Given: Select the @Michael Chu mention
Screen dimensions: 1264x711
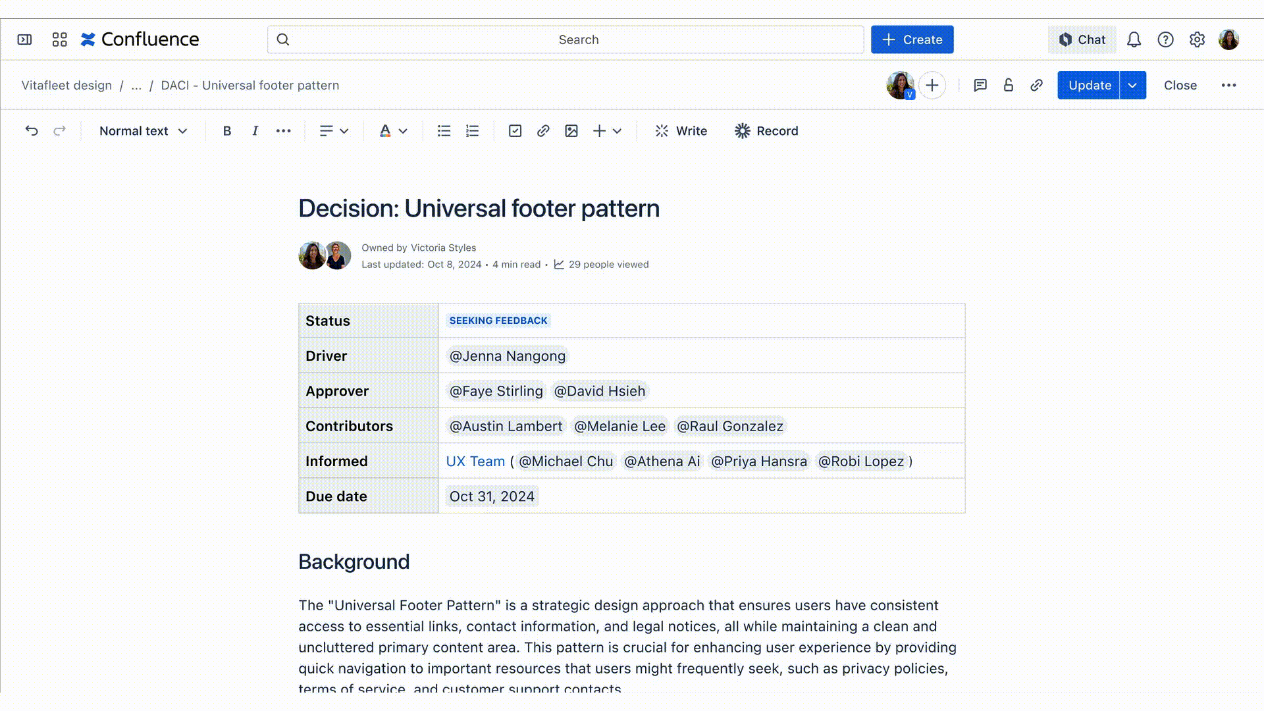Looking at the screenshot, I should [566, 461].
